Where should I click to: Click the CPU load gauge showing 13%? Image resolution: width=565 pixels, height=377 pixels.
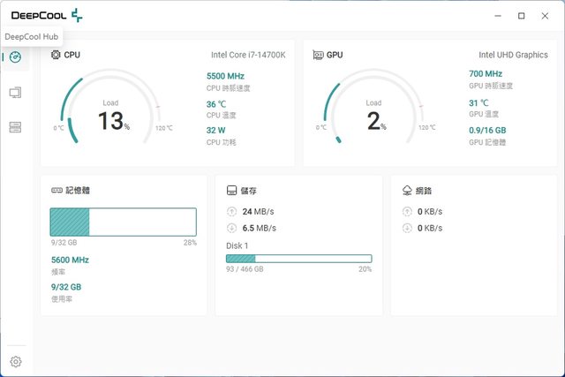tap(112, 115)
